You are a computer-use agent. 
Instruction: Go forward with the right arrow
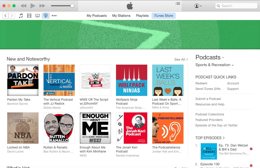12,16
